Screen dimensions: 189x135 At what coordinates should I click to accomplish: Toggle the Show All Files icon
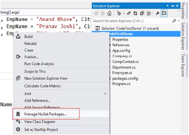click(149, 13)
